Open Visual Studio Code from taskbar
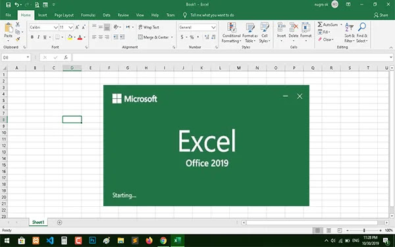Image resolution: width=395 pixels, height=247 pixels. [x=50, y=240]
